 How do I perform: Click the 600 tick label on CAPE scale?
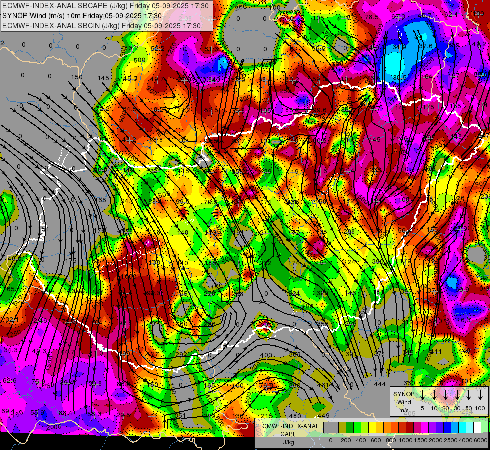tap(376, 440)
